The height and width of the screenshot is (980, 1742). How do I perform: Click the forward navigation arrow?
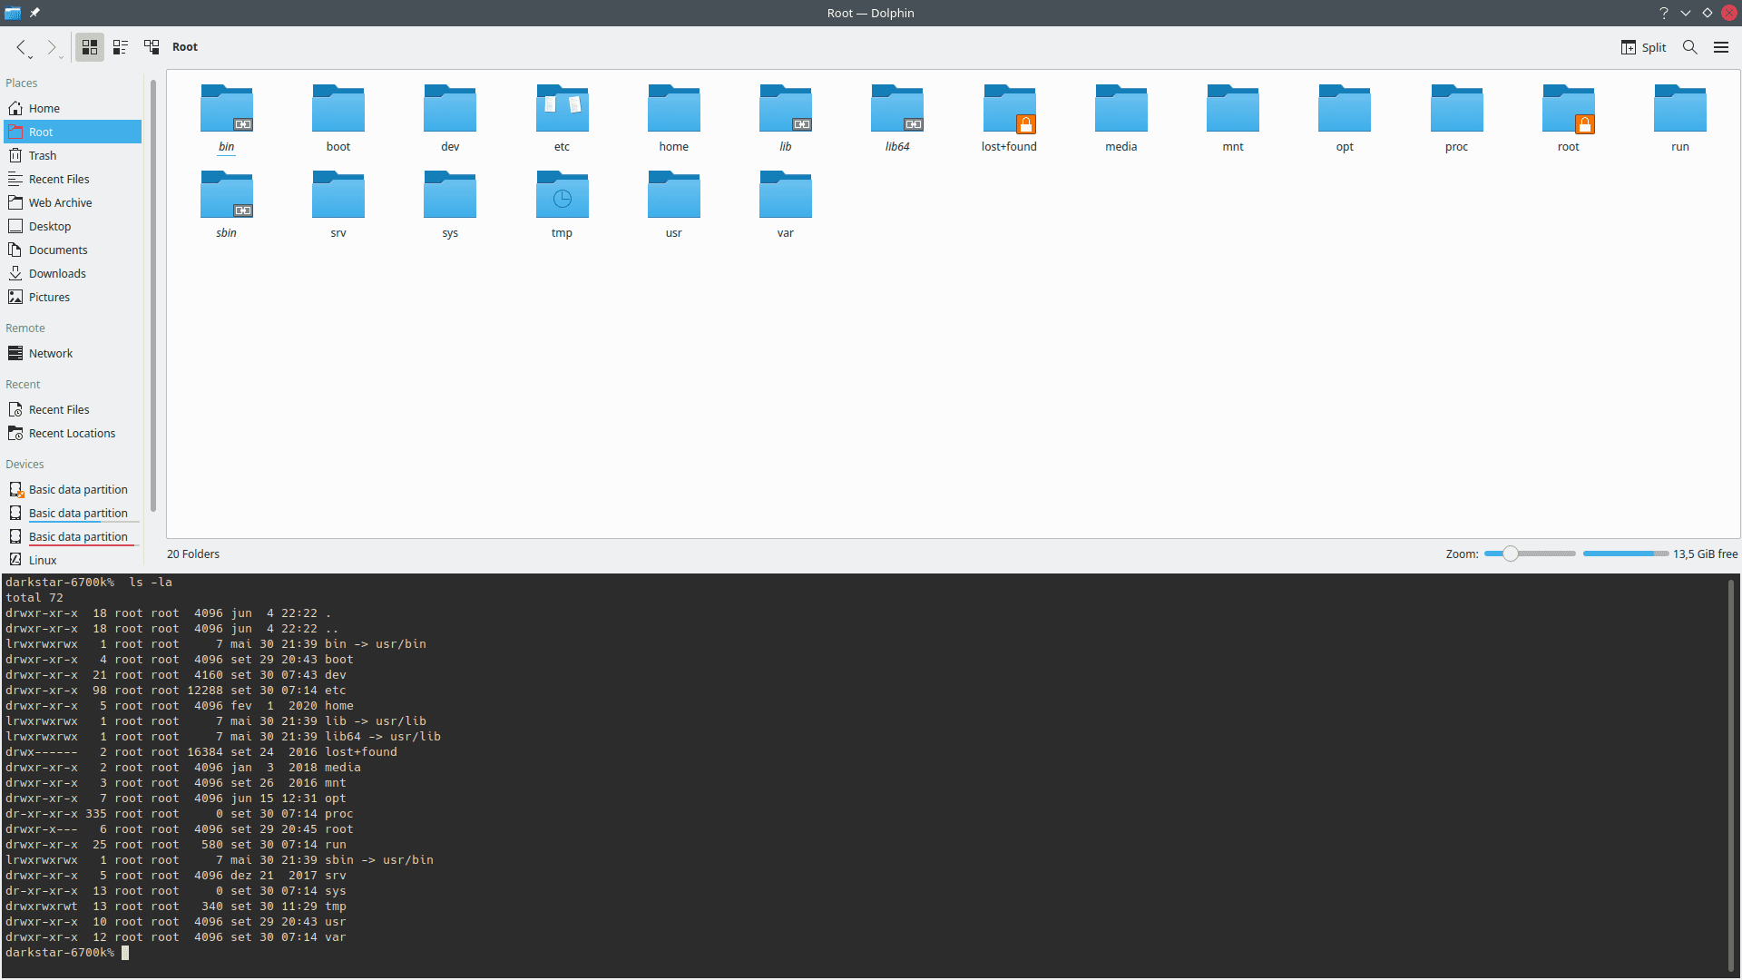click(x=52, y=45)
